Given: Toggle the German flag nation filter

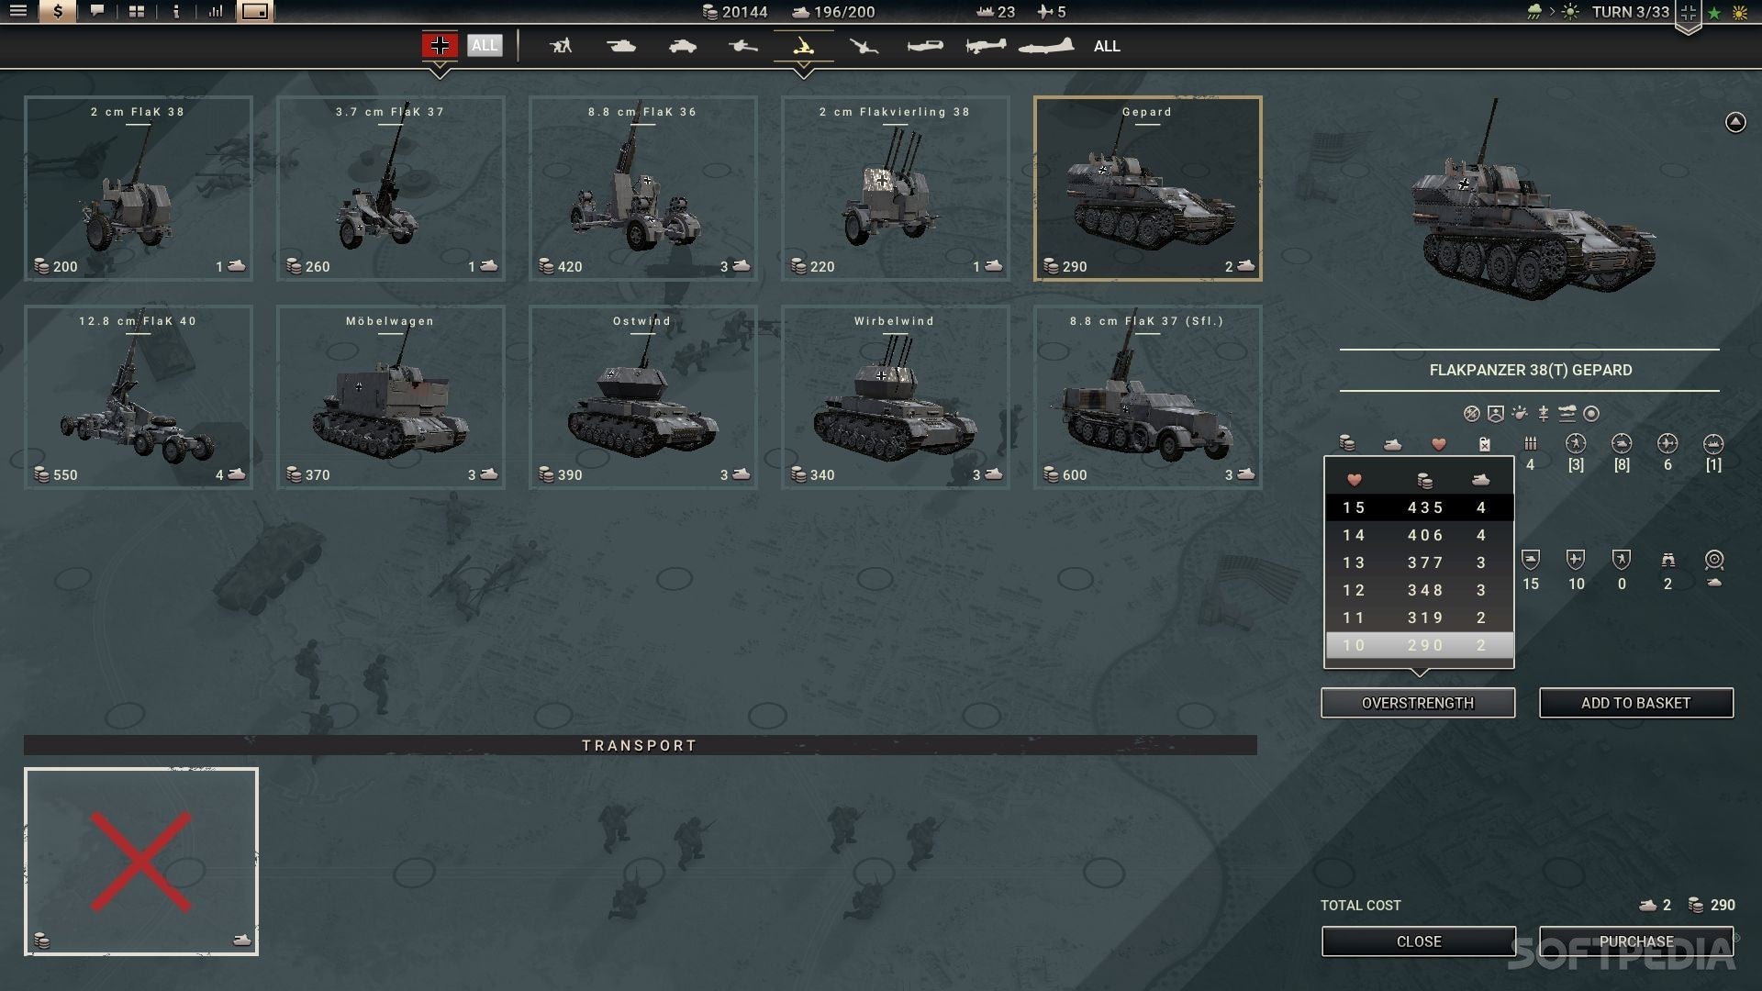Looking at the screenshot, I should point(440,45).
